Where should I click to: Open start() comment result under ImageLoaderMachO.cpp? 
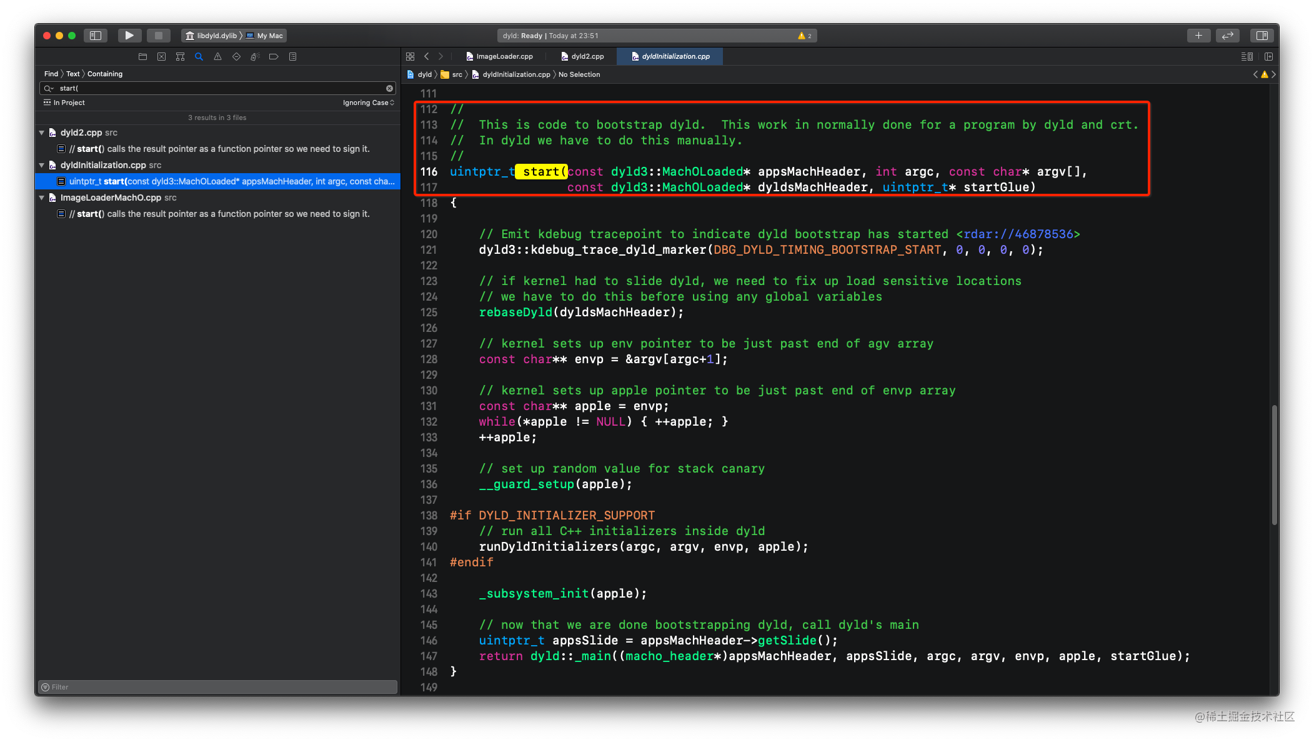click(217, 214)
